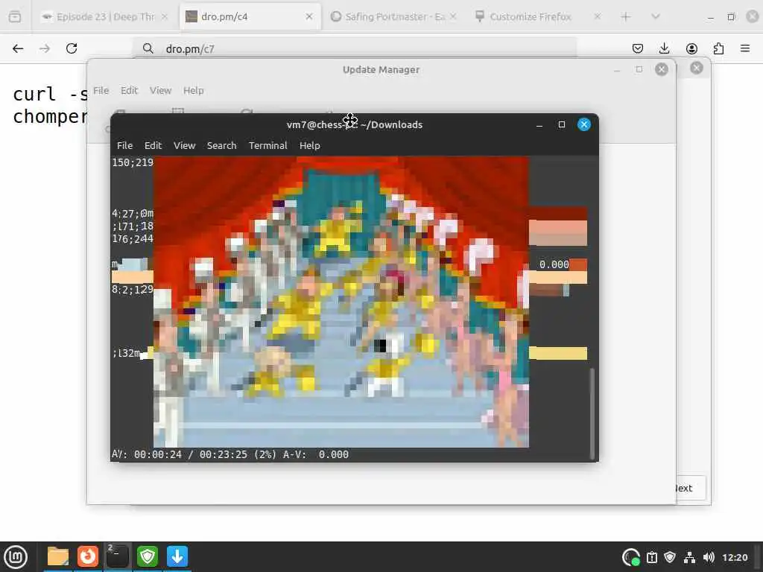763x572 pixels.
Task: Launch Firefox from the taskbar
Action: pyautogui.click(x=88, y=556)
